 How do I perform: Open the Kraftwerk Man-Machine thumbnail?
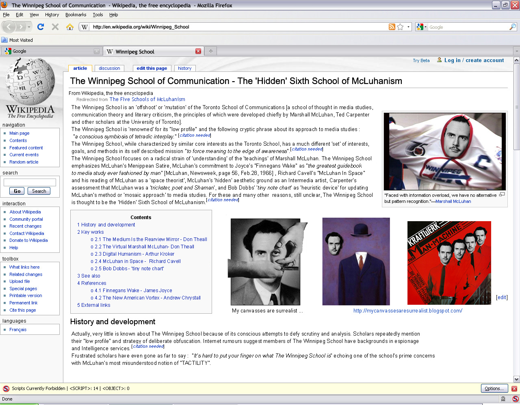(449, 263)
